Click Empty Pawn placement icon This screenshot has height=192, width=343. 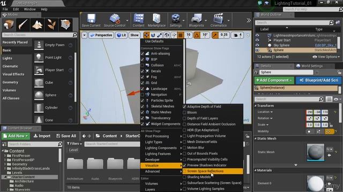point(39,45)
